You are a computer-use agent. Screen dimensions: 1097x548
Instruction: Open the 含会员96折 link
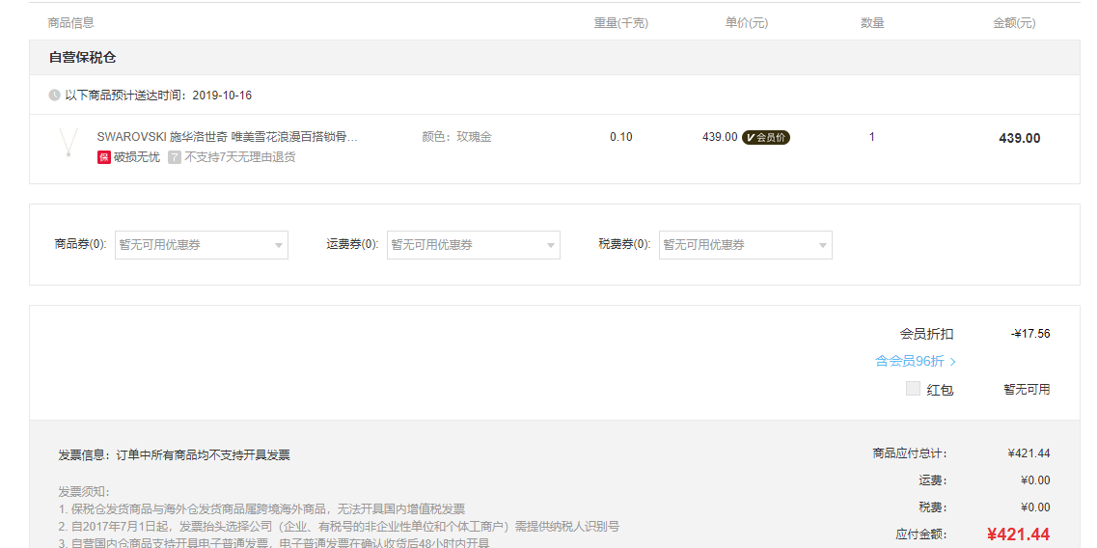(915, 361)
